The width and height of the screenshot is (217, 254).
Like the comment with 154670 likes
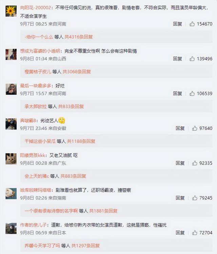(192, 24)
